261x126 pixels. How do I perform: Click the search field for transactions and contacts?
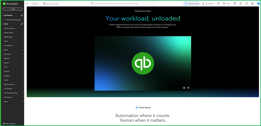[122, 3]
